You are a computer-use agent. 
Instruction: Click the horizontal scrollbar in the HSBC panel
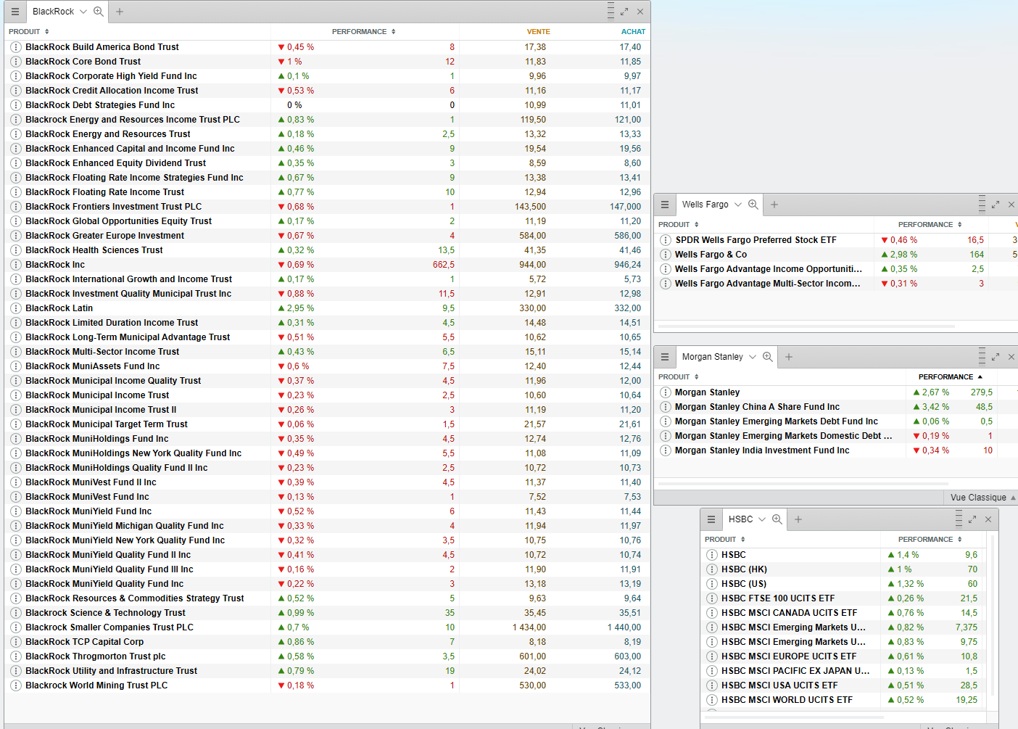[794, 717]
